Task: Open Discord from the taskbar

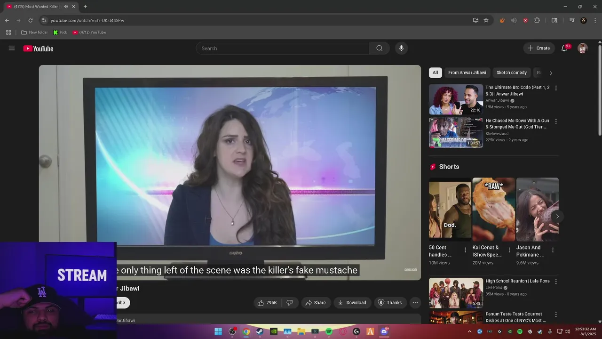Action: (x=384, y=331)
